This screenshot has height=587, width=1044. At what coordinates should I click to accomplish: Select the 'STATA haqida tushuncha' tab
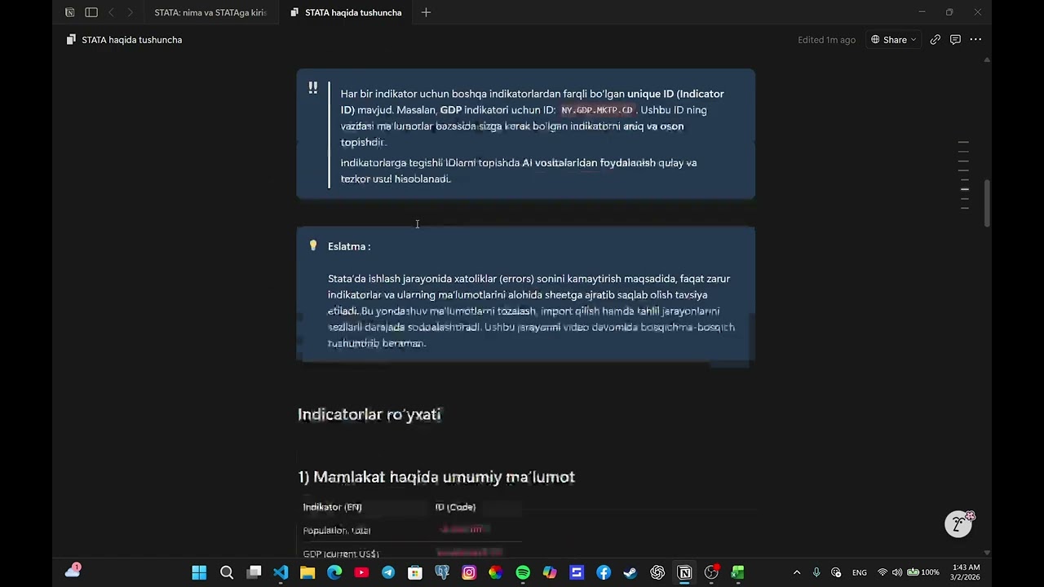pos(347,12)
